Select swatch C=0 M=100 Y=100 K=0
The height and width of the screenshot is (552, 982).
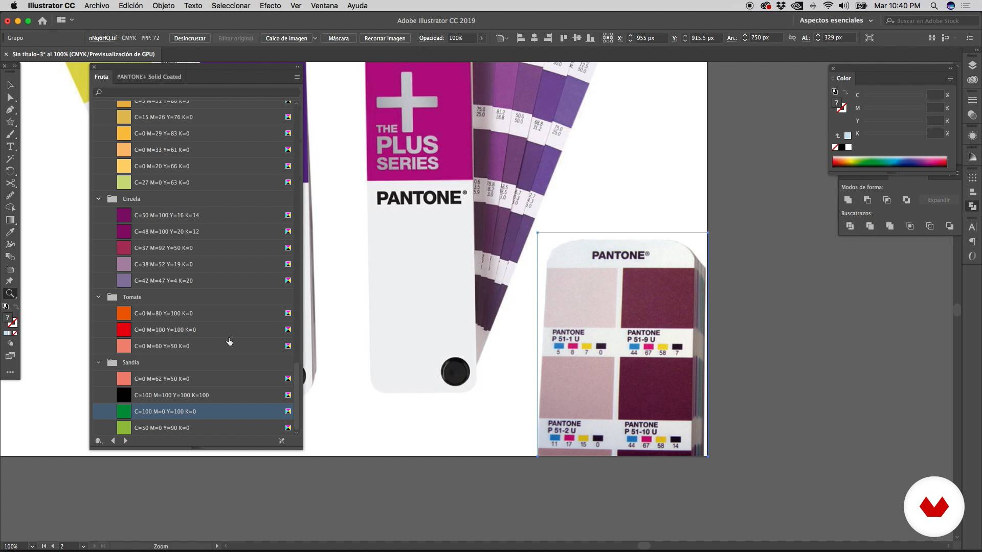193,330
